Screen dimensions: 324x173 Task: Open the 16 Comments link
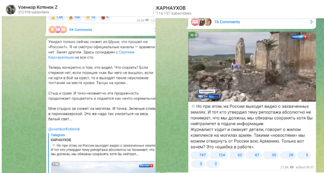coord(227,22)
